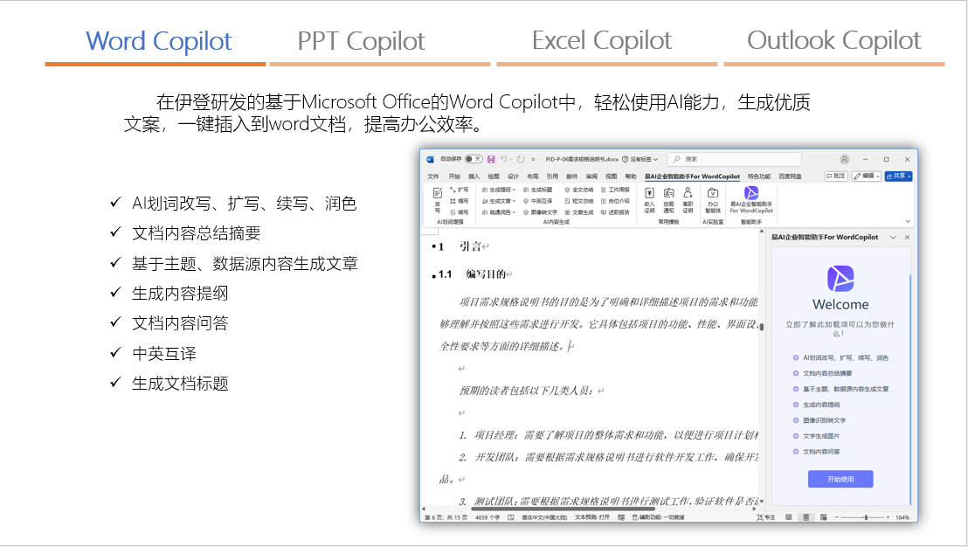Click the 开始使用 start button
Screen dimensions: 968x547
pos(840,479)
